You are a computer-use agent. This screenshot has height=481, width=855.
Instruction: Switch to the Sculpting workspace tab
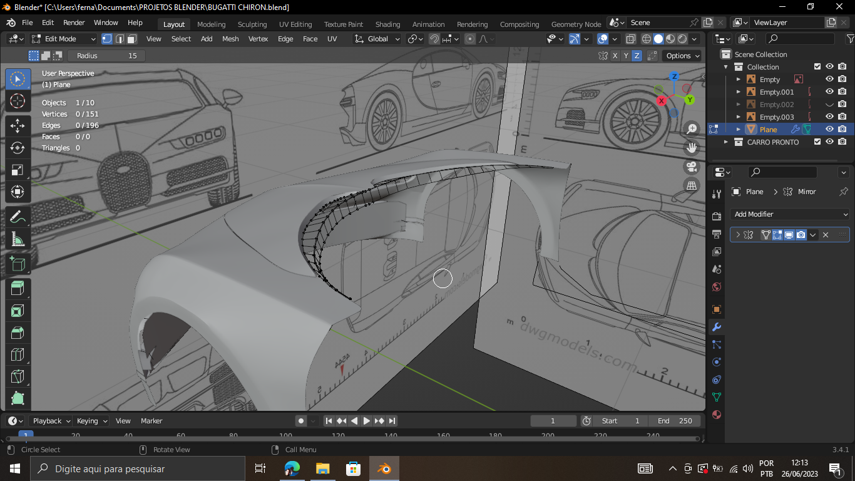(x=252, y=24)
